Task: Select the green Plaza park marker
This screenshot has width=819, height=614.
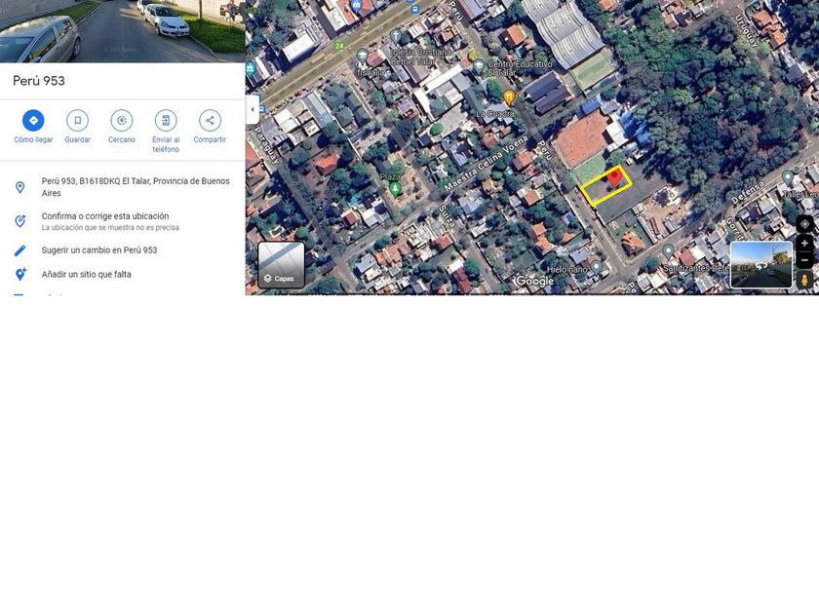Action: [395, 188]
